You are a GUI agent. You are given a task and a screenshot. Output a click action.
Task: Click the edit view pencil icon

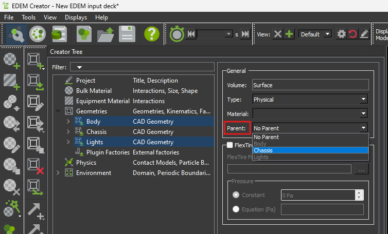364,34
